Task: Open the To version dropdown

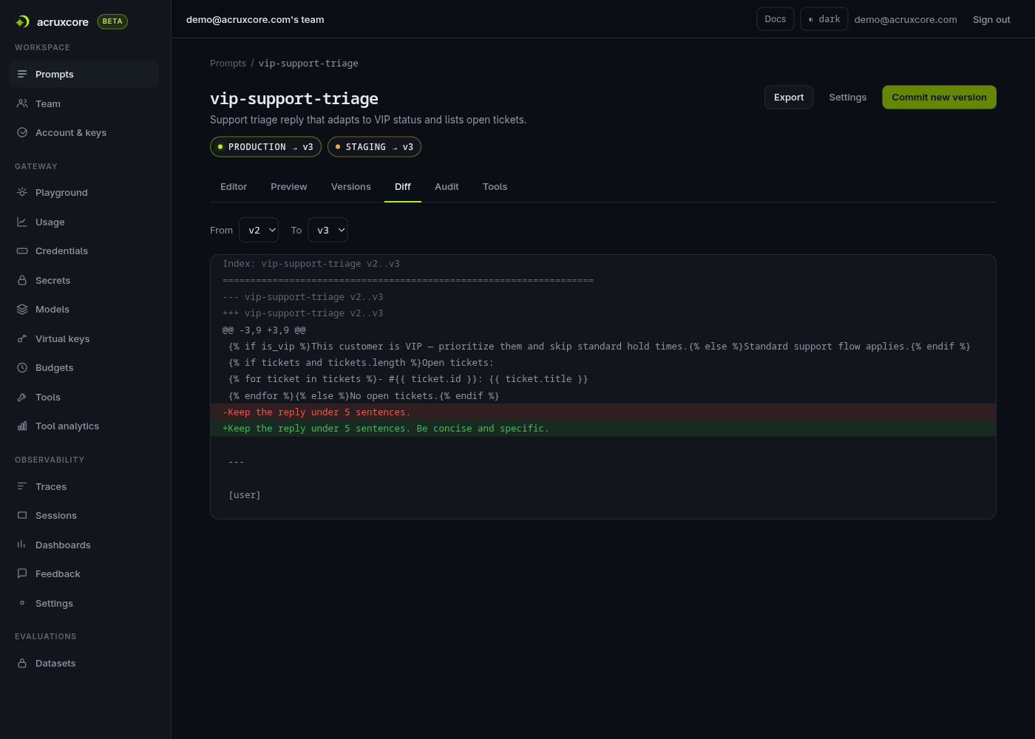Action: point(328,230)
